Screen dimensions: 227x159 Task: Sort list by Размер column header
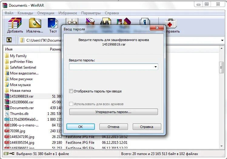51,49
